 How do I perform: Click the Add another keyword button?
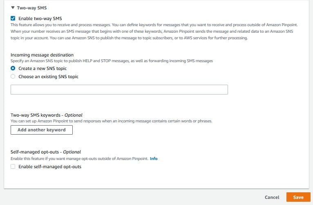42,130
